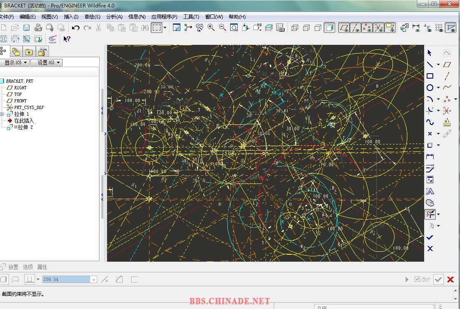This screenshot has height=309, width=460.
Task: Toggle datum planes display
Action: pyautogui.click(x=344, y=28)
